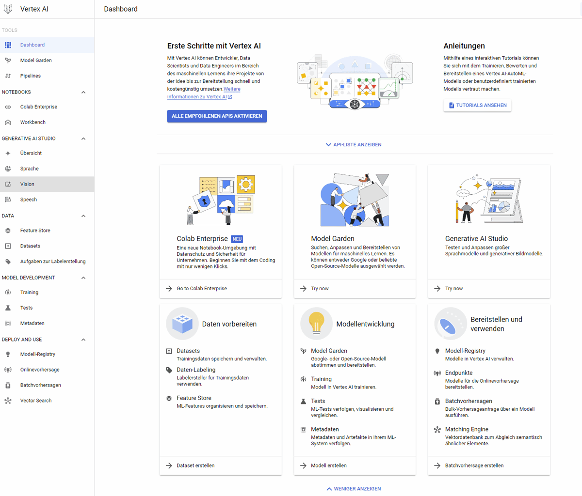The image size is (582, 496).
Task: Click the Model Garden card illustration
Action: coord(355,199)
